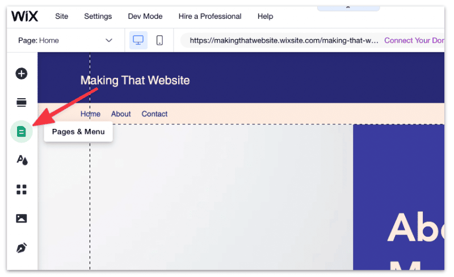This screenshot has width=454, height=277.
Task: Open the Add Apps grid icon
Action: click(x=22, y=190)
